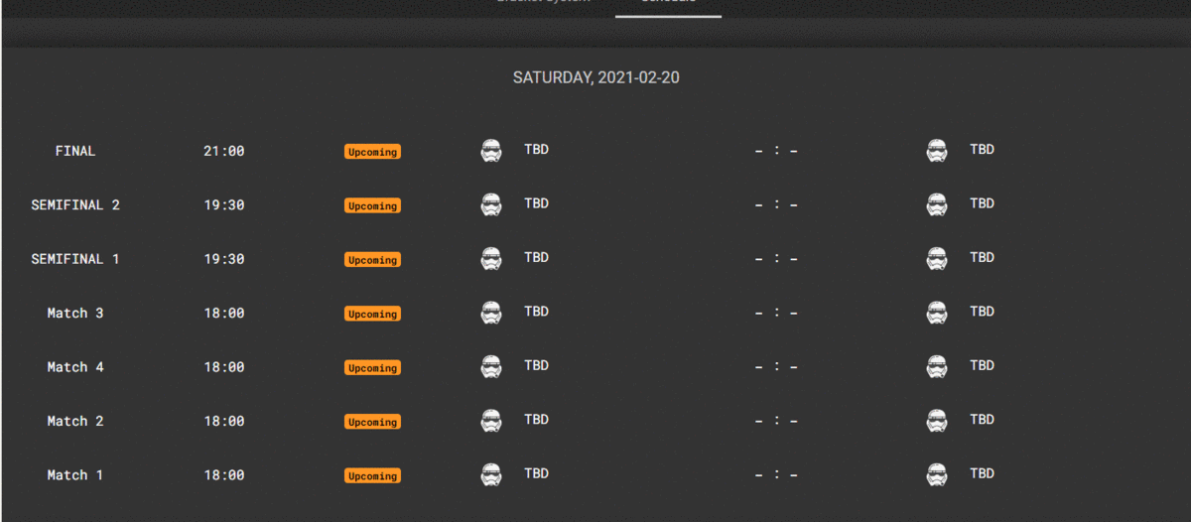Select the Match 4 label
Screen dimensions: 1191x522
click(x=75, y=367)
